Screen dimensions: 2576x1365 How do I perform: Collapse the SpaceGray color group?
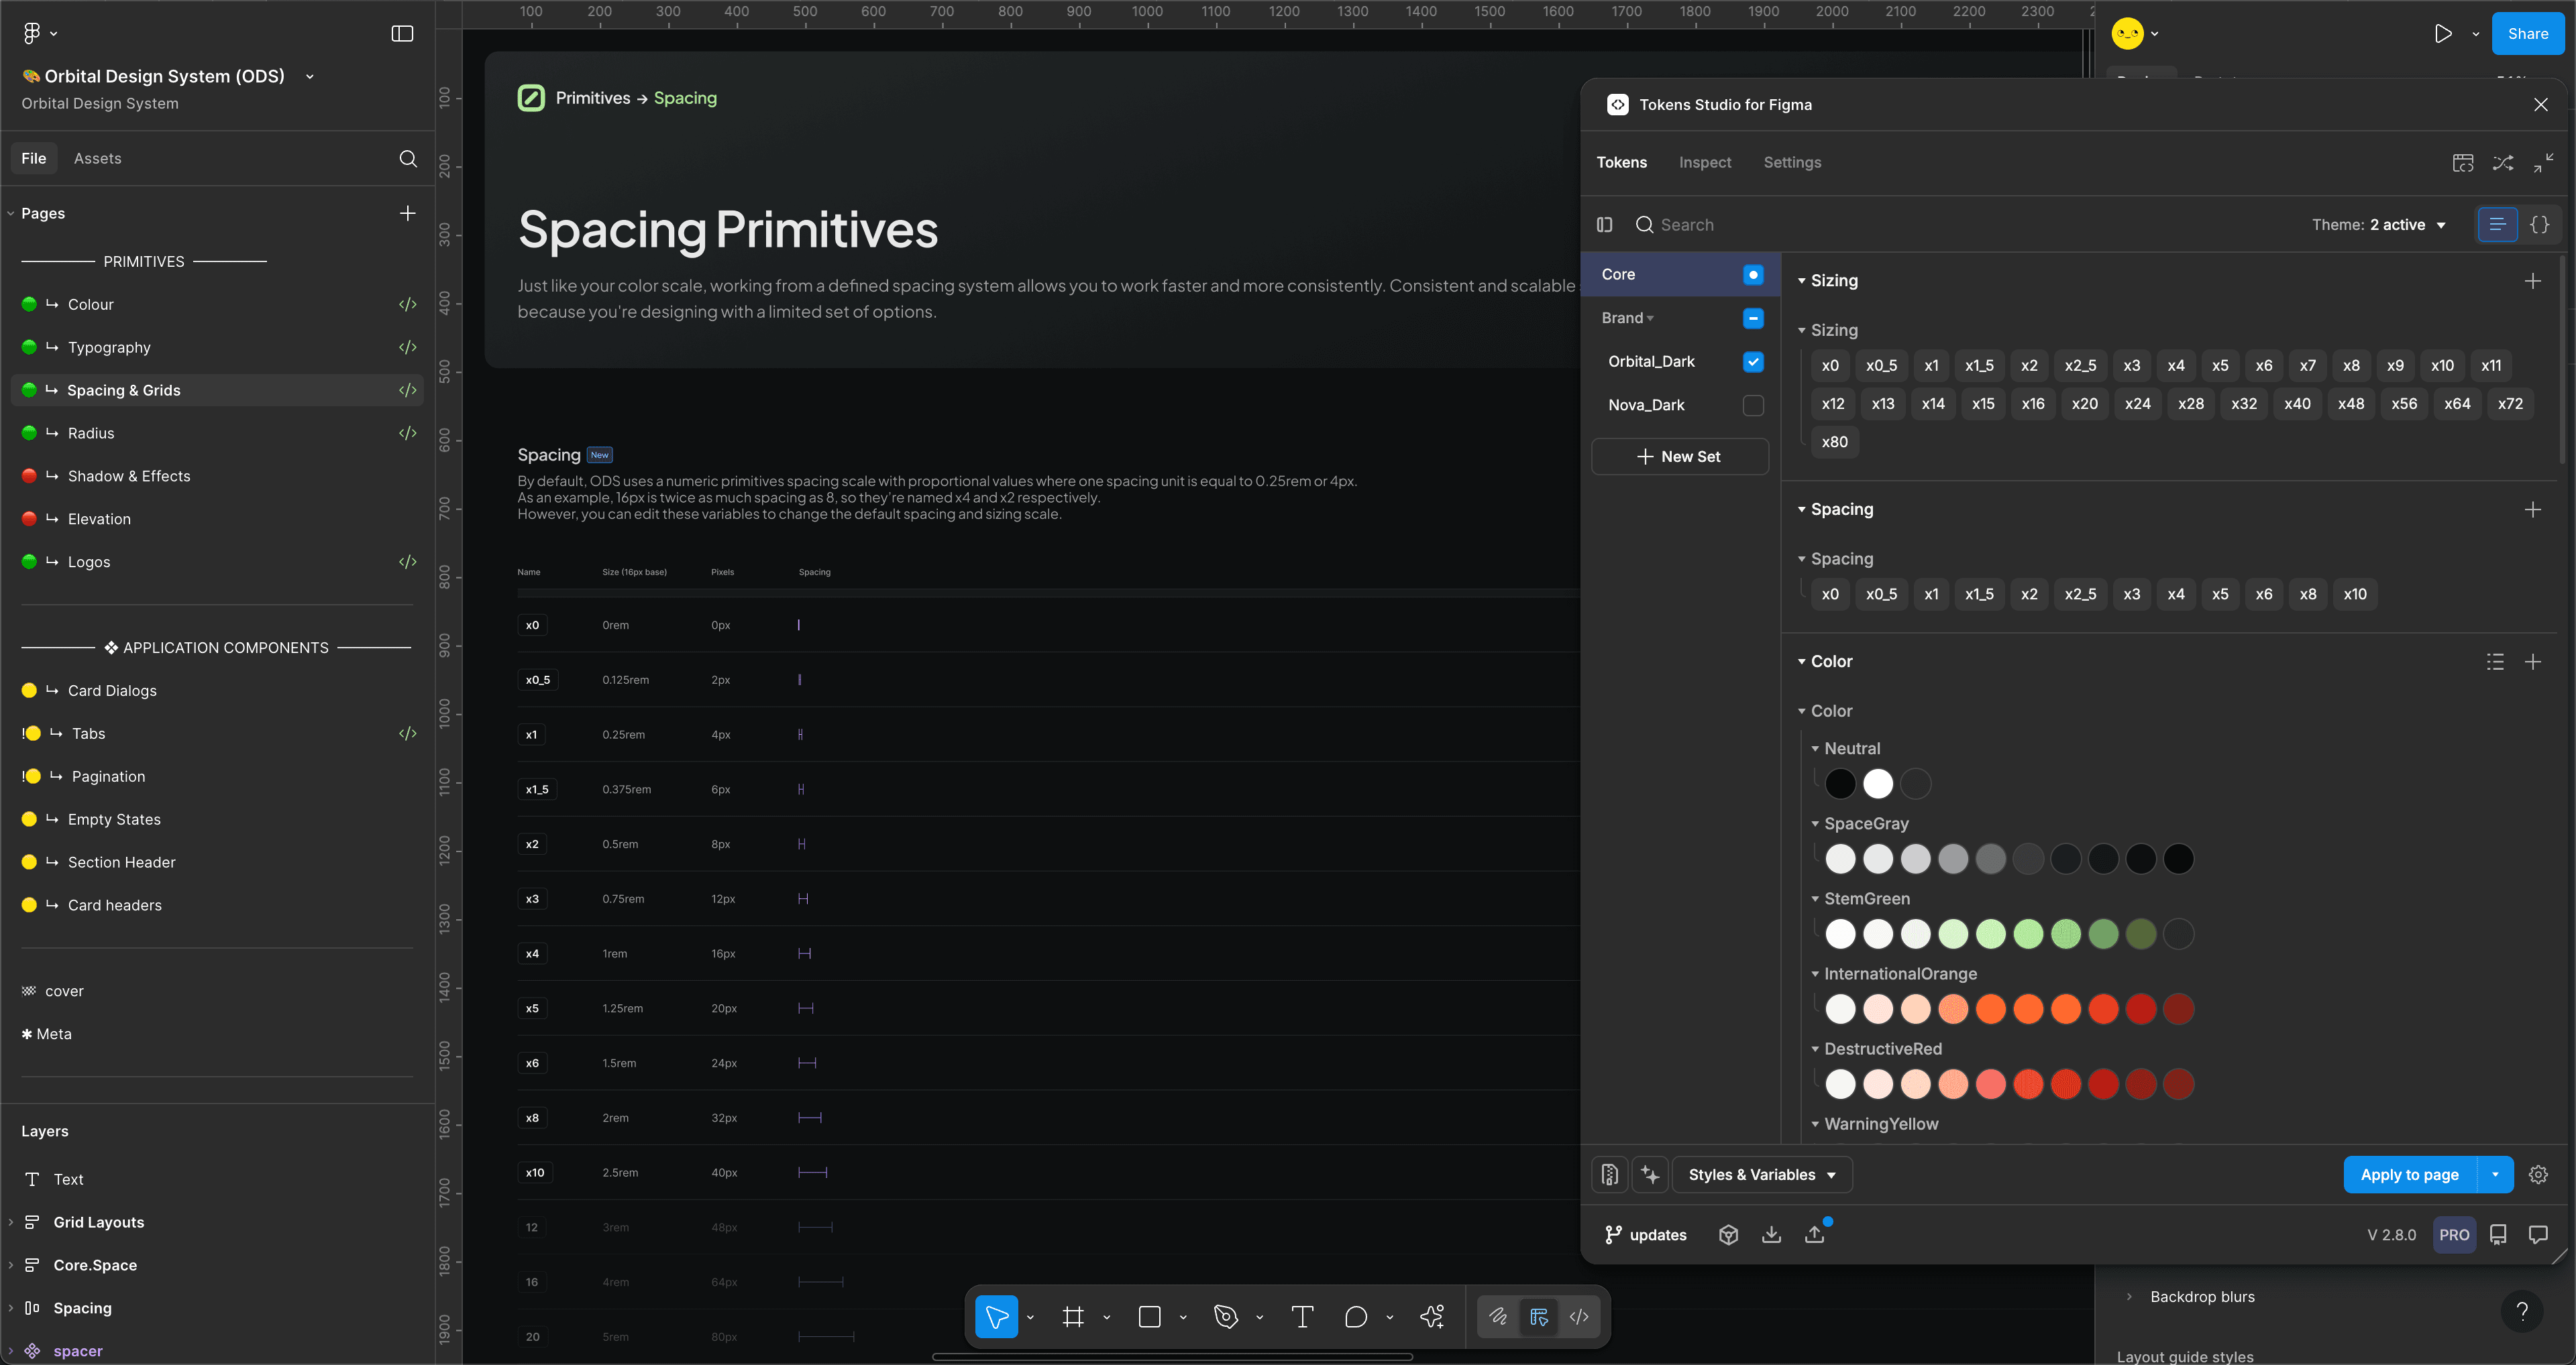(x=1815, y=825)
